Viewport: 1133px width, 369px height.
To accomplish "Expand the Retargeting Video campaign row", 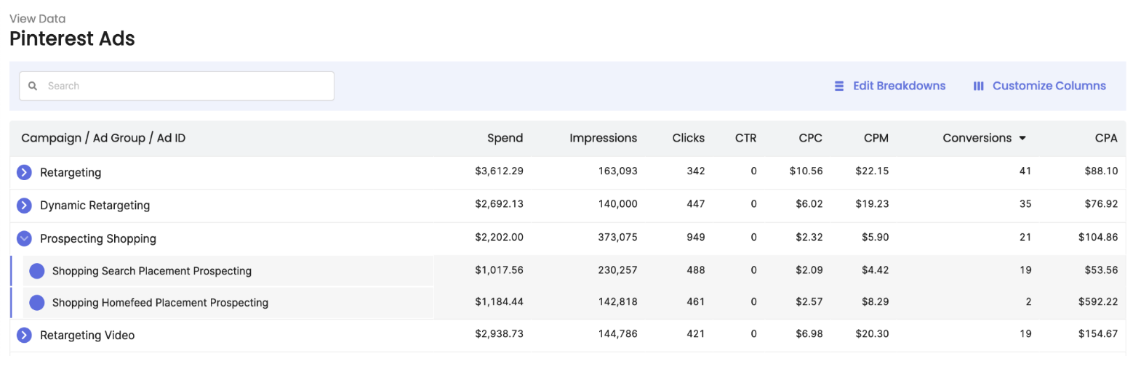I will pos(24,335).
